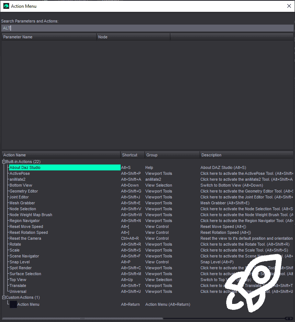Click the Action Menu custom action icon
295x322 pixels.
[13, 304]
